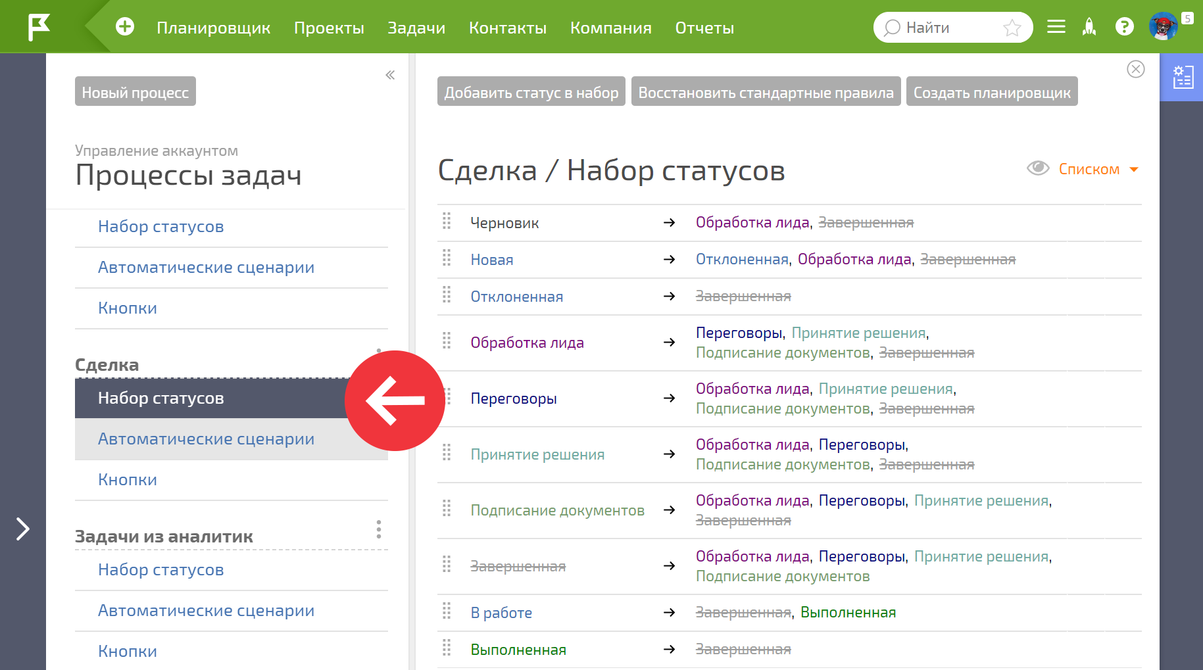
Task: Open the help question mark icon
Action: pyautogui.click(x=1125, y=27)
